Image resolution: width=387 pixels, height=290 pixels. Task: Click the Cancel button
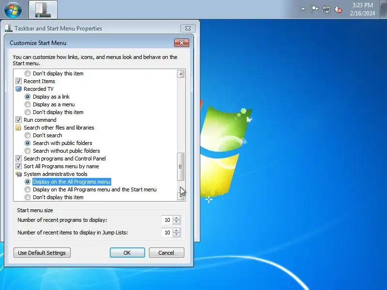166,253
